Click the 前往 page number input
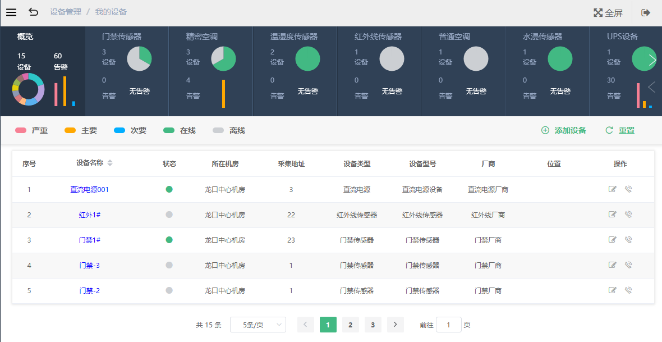The width and height of the screenshot is (662, 342). coord(448,325)
